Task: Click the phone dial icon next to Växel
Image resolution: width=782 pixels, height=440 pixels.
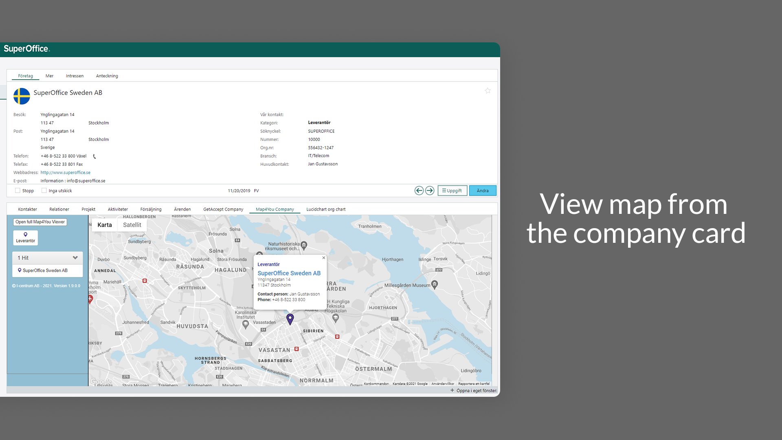Action: point(94,156)
